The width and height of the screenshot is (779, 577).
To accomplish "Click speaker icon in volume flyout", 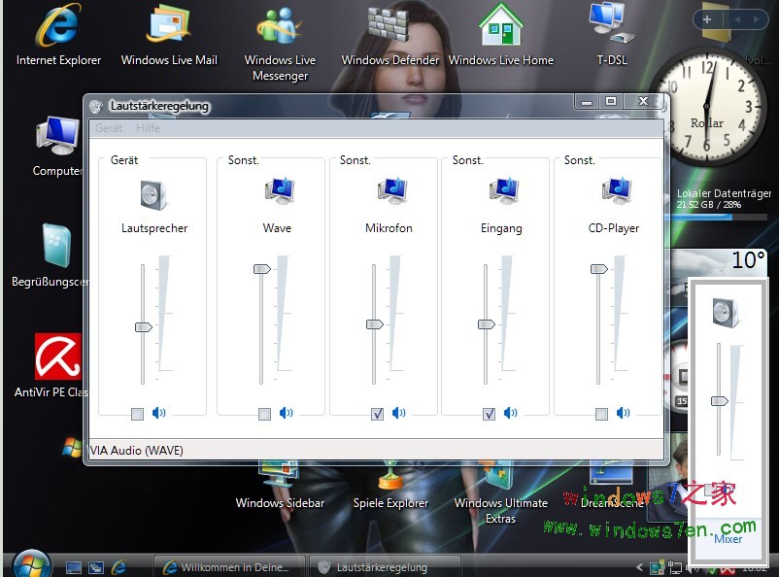I will pyautogui.click(x=726, y=311).
